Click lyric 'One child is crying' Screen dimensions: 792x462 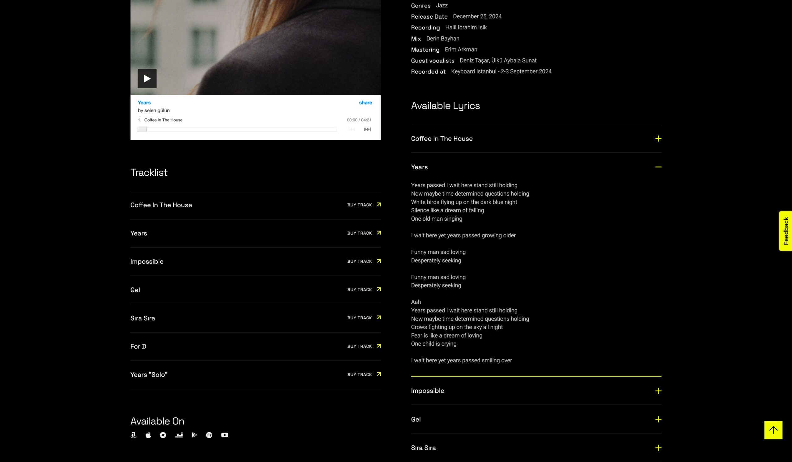(x=433, y=343)
